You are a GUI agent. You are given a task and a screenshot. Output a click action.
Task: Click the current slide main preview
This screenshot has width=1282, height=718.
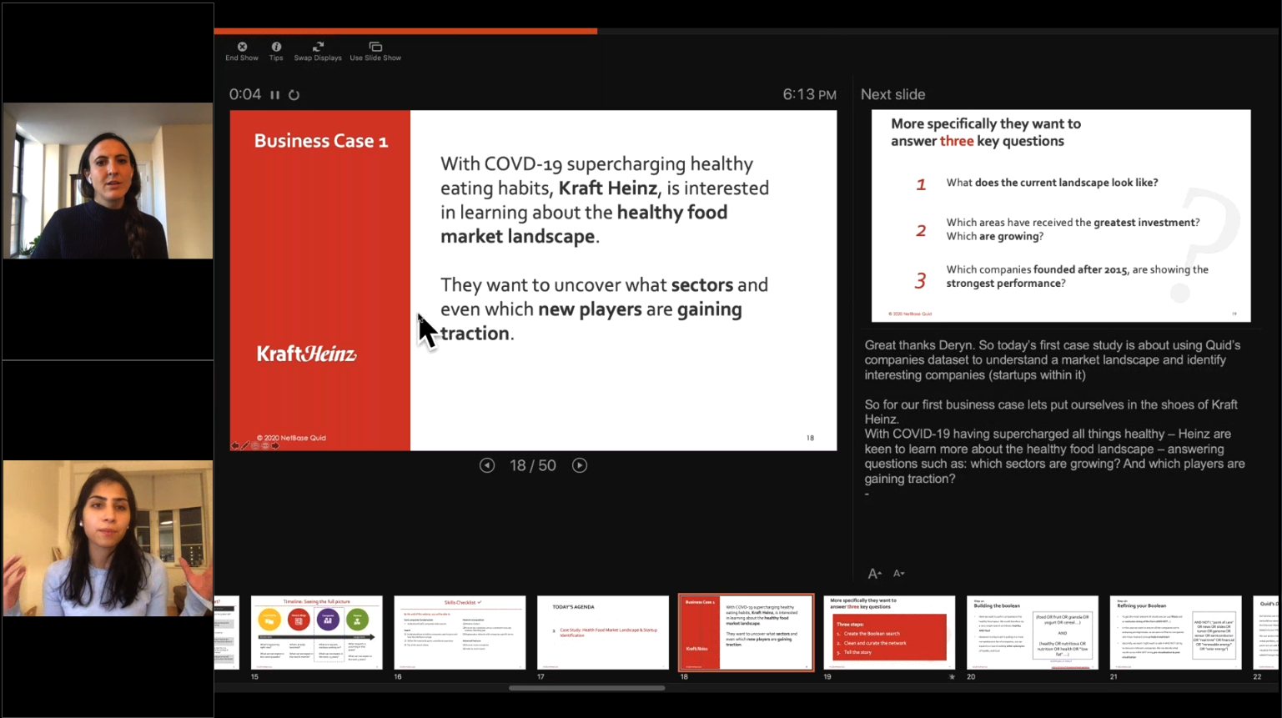(x=534, y=280)
